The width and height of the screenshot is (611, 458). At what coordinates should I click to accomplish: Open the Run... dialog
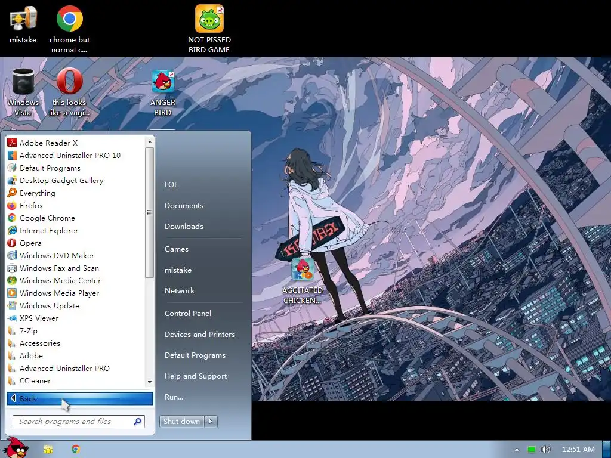pos(174,397)
